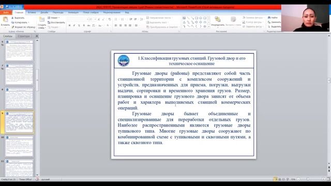Close the slides thumbnail pane
Screen dimensions: 331x186
coord(37,36)
